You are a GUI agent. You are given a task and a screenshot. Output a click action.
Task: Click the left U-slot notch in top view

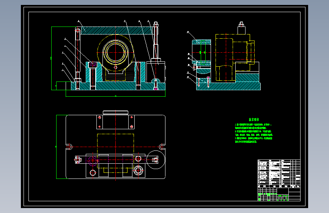tap(69, 147)
